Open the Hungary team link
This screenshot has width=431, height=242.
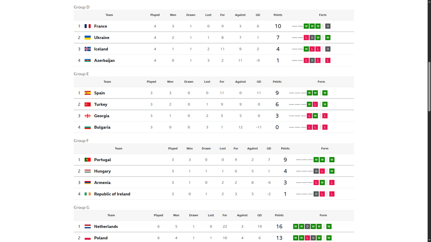102,171
